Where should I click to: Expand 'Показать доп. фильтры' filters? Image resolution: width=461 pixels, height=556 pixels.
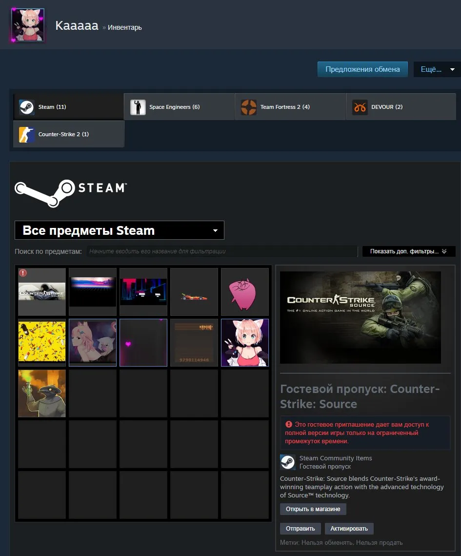tap(409, 251)
